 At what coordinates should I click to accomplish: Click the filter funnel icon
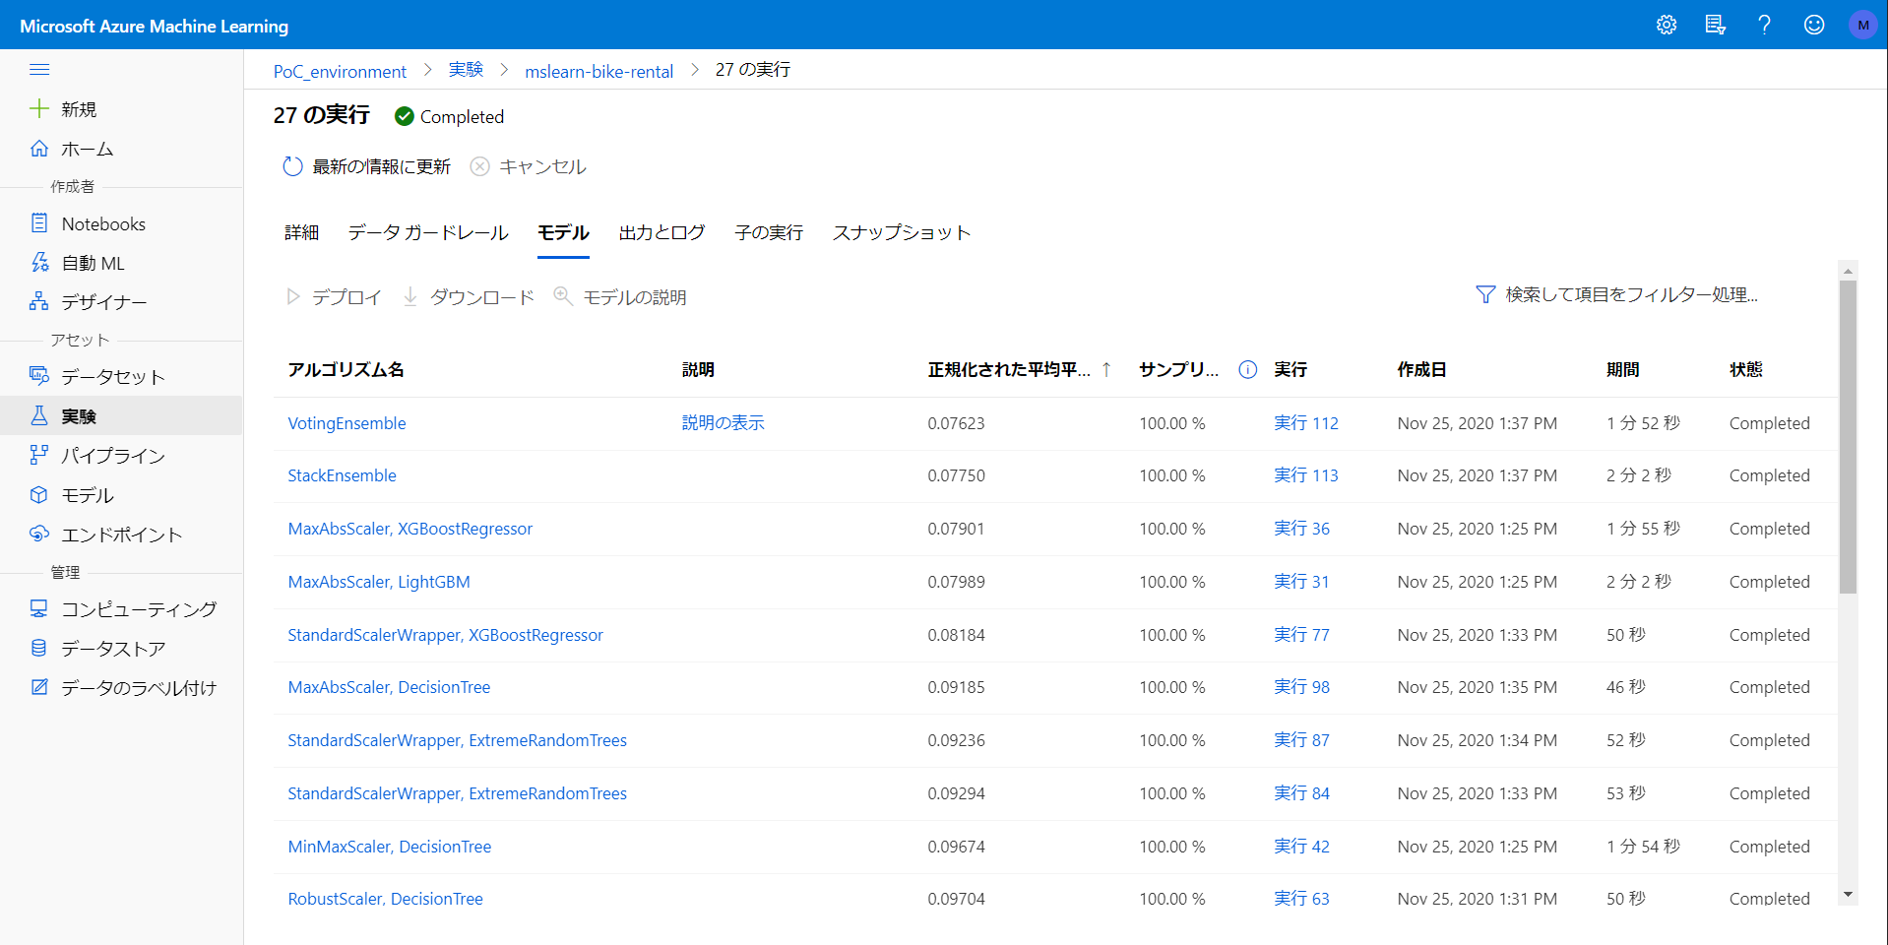point(1485,294)
